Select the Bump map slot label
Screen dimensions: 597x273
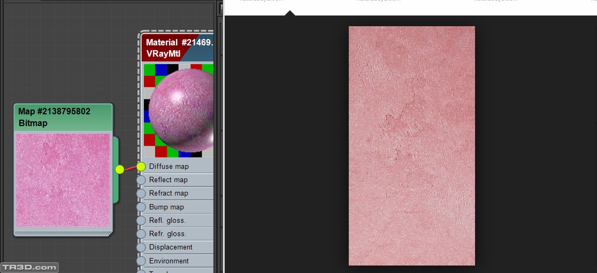tap(166, 207)
